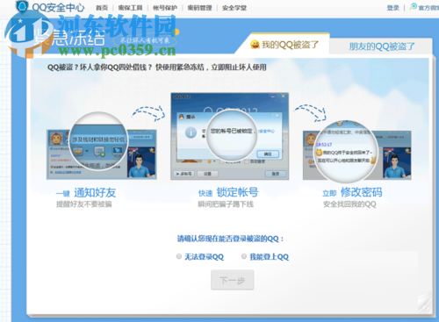Viewport: 439px width, 322px height.
Task: Click the 锁定帐号 illustration thumbnail
Action: (x=230, y=136)
